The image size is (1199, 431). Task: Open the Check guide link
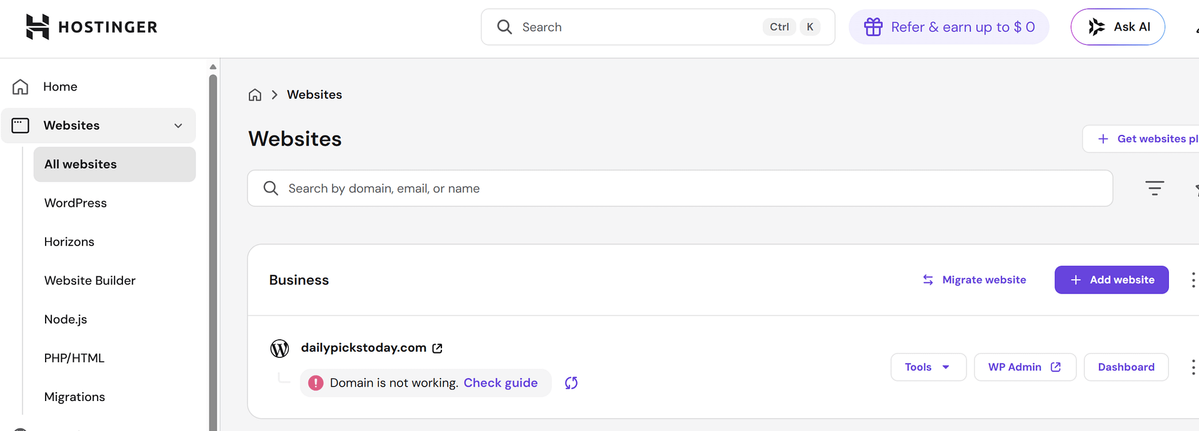500,383
